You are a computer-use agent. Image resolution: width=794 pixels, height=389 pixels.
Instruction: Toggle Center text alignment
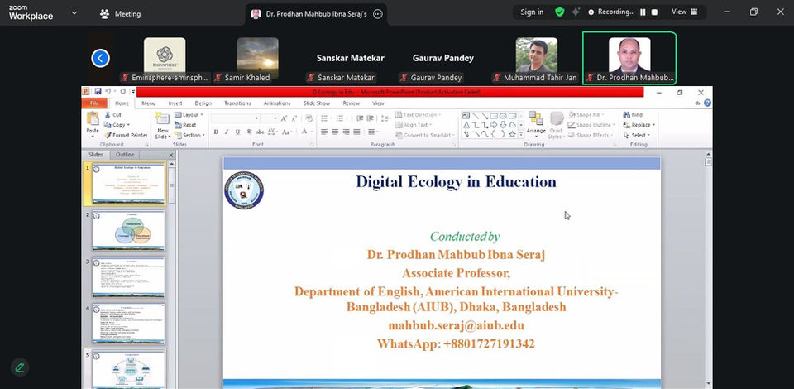[335, 132]
